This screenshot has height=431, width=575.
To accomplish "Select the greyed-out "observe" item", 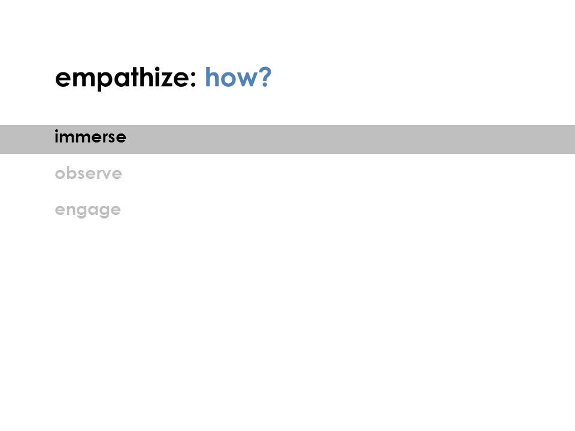I will (x=89, y=173).
